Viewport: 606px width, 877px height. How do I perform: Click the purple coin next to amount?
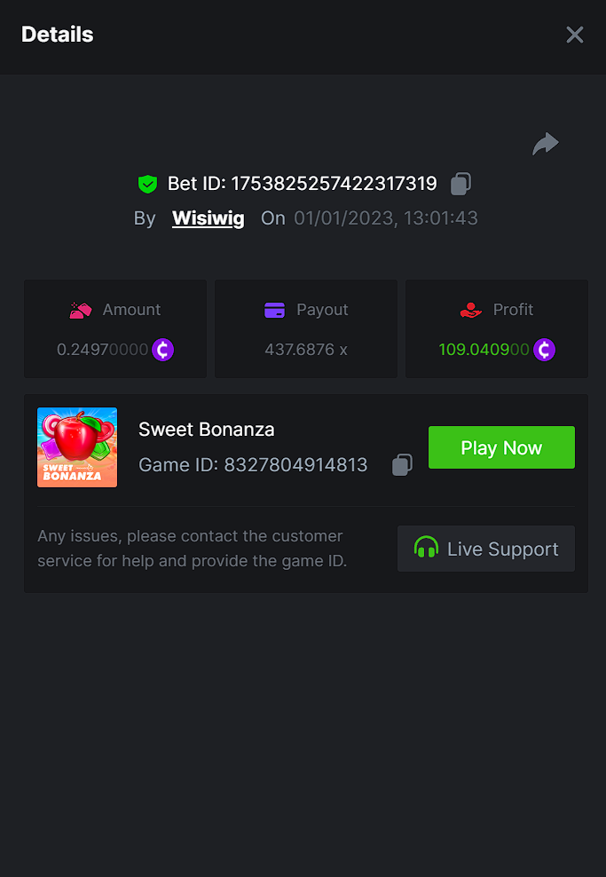point(162,350)
